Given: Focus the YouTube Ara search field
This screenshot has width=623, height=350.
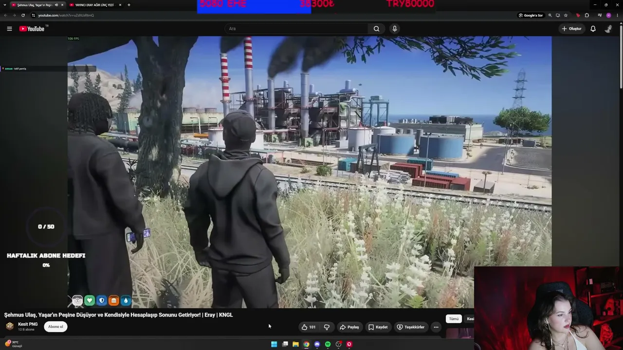Looking at the screenshot, I should click(x=296, y=29).
